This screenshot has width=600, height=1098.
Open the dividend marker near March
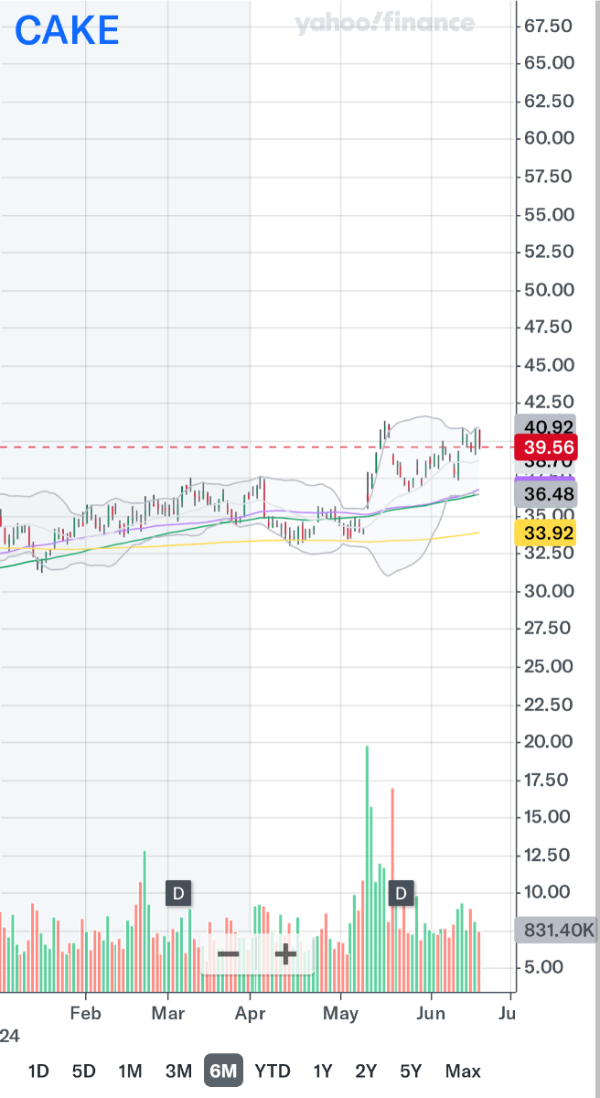point(178,892)
